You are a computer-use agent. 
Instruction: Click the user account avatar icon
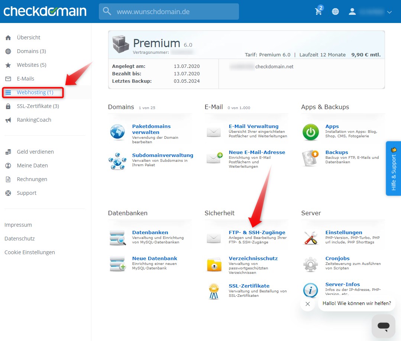coord(352,12)
